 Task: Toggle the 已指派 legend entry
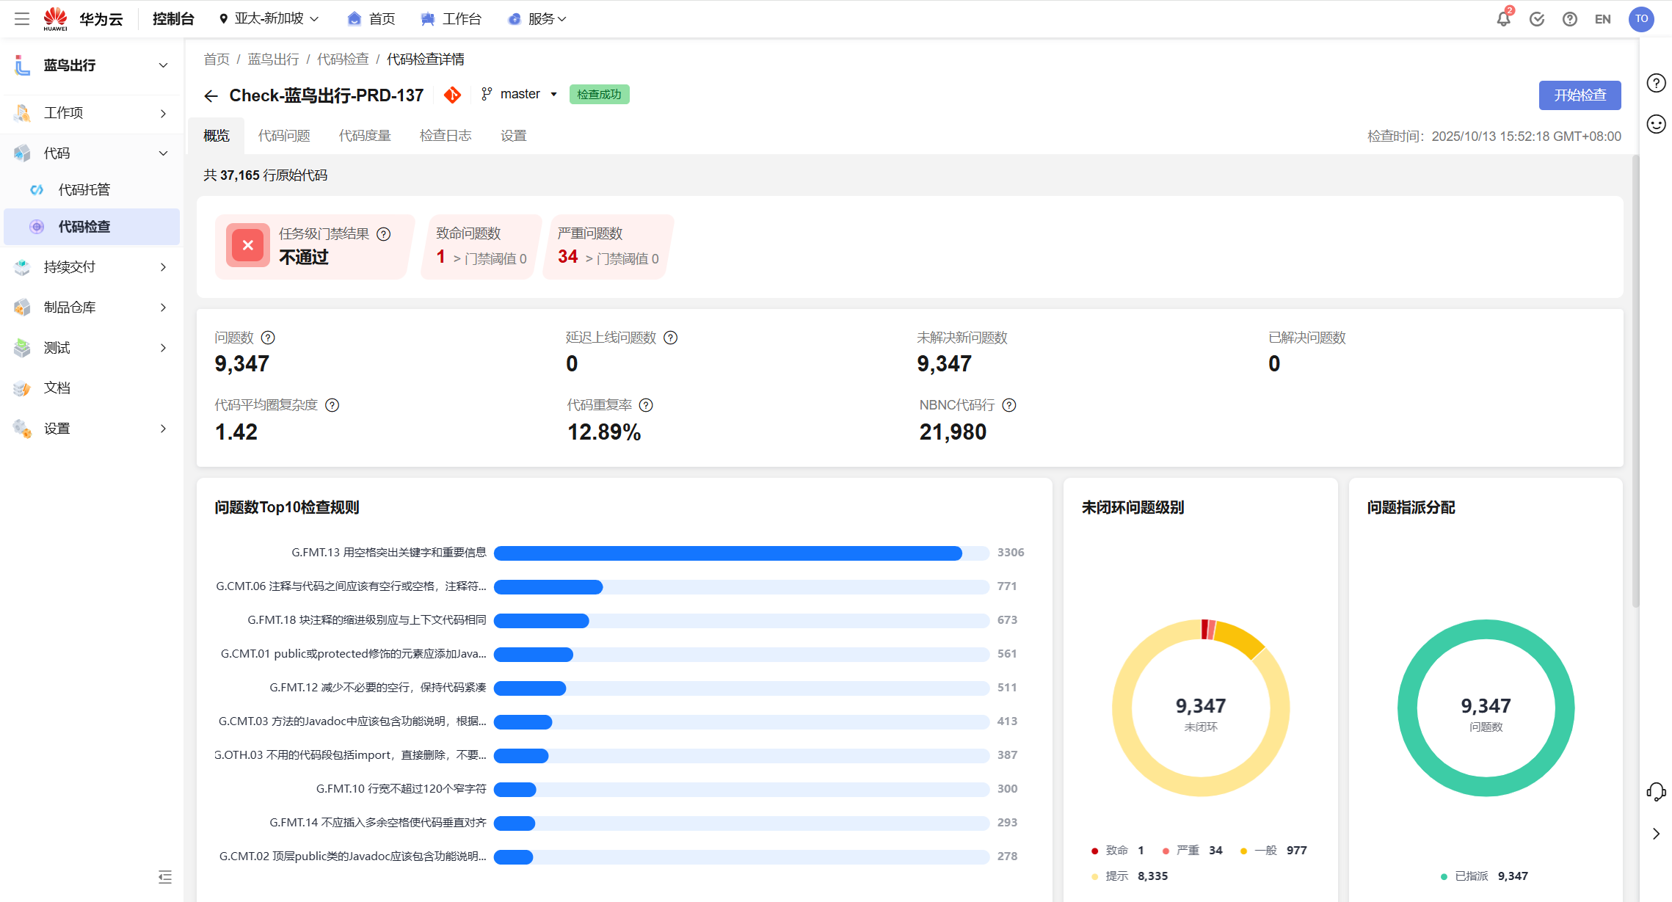pos(1470,876)
